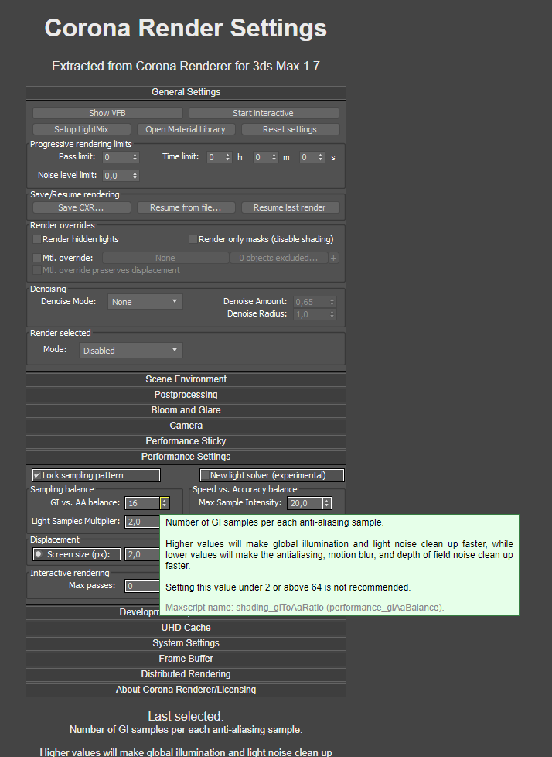Click Light Samples Multiplier field
The image size is (552, 757).
143,522
